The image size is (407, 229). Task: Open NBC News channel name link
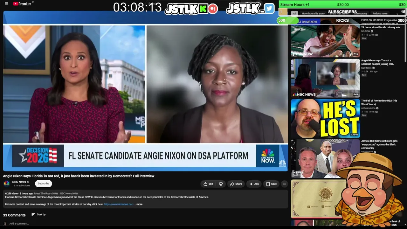click(19, 182)
